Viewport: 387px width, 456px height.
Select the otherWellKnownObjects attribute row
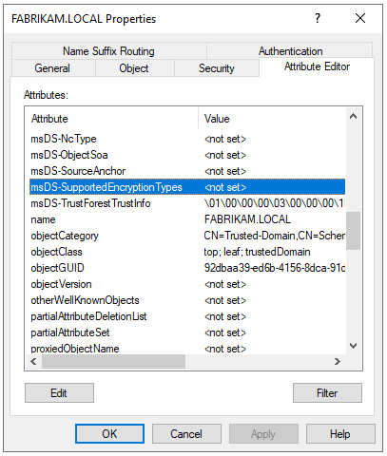click(187, 300)
